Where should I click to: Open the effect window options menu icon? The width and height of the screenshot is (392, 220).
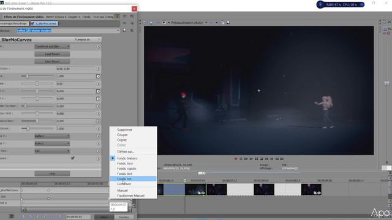(x=132, y=16)
